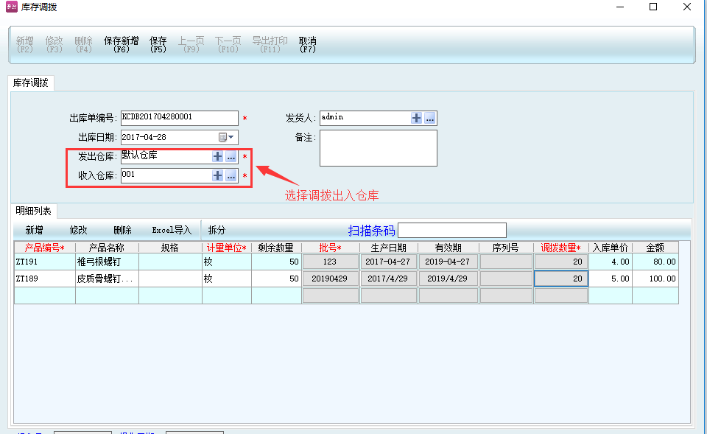This screenshot has height=434, width=707.
Task: Click the 拆分 button
Action: click(217, 230)
